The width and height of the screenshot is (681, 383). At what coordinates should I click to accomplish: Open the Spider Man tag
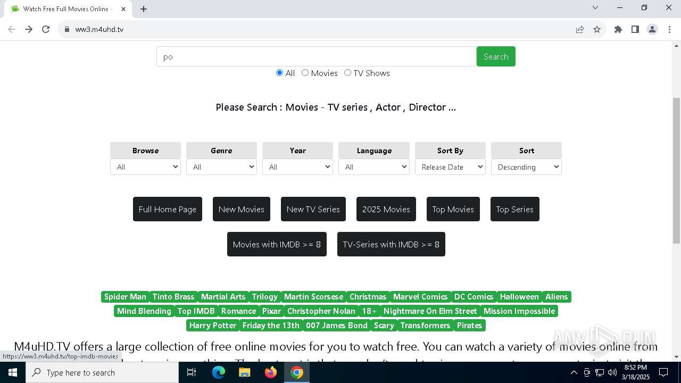tap(125, 297)
